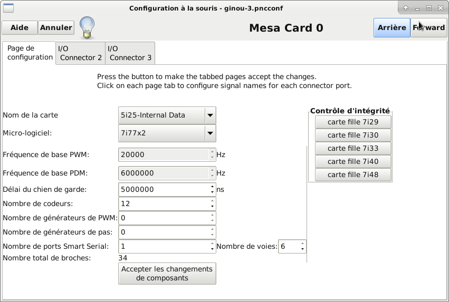449x302 pixels.
Task: Increase Nombre de ports Smart Serial
Action: [212, 243]
